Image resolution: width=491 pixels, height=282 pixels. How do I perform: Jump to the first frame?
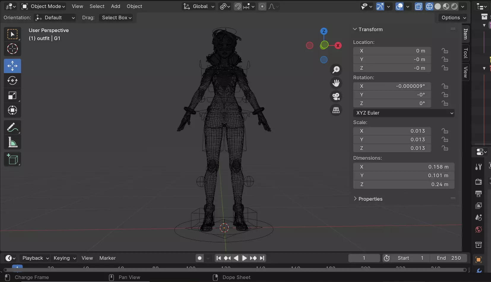click(218, 258)
